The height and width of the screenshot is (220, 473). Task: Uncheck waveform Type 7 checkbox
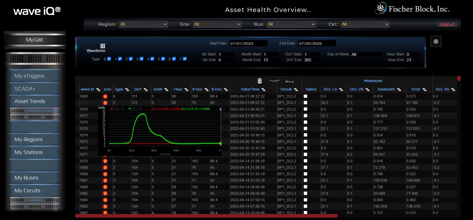click(x=184, y=59)
